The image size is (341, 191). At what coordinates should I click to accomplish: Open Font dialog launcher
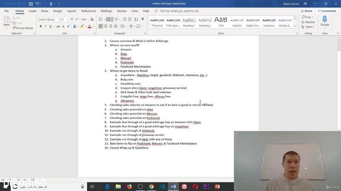(94, 34)
